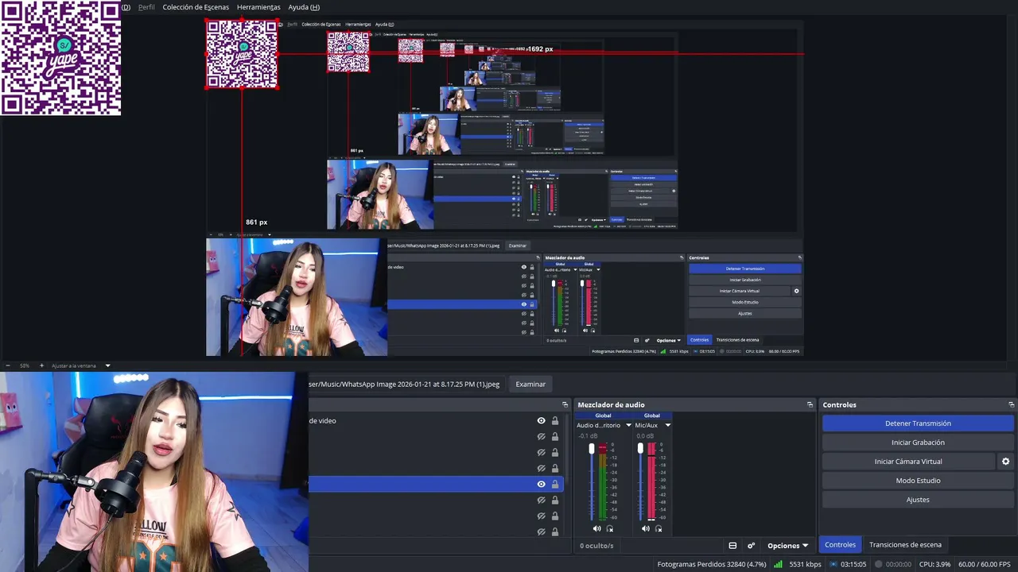1018x572 pixels.
Task: Float the Mezclador de audio dock
Action: (x=810, y=405)
